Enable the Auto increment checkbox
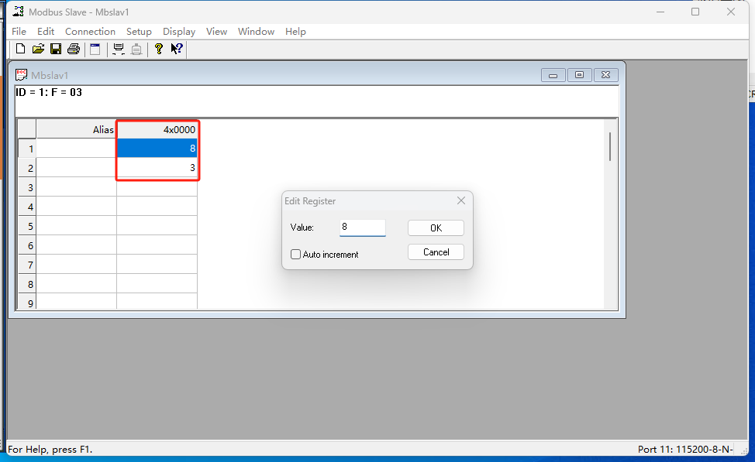 click(295, 254)
